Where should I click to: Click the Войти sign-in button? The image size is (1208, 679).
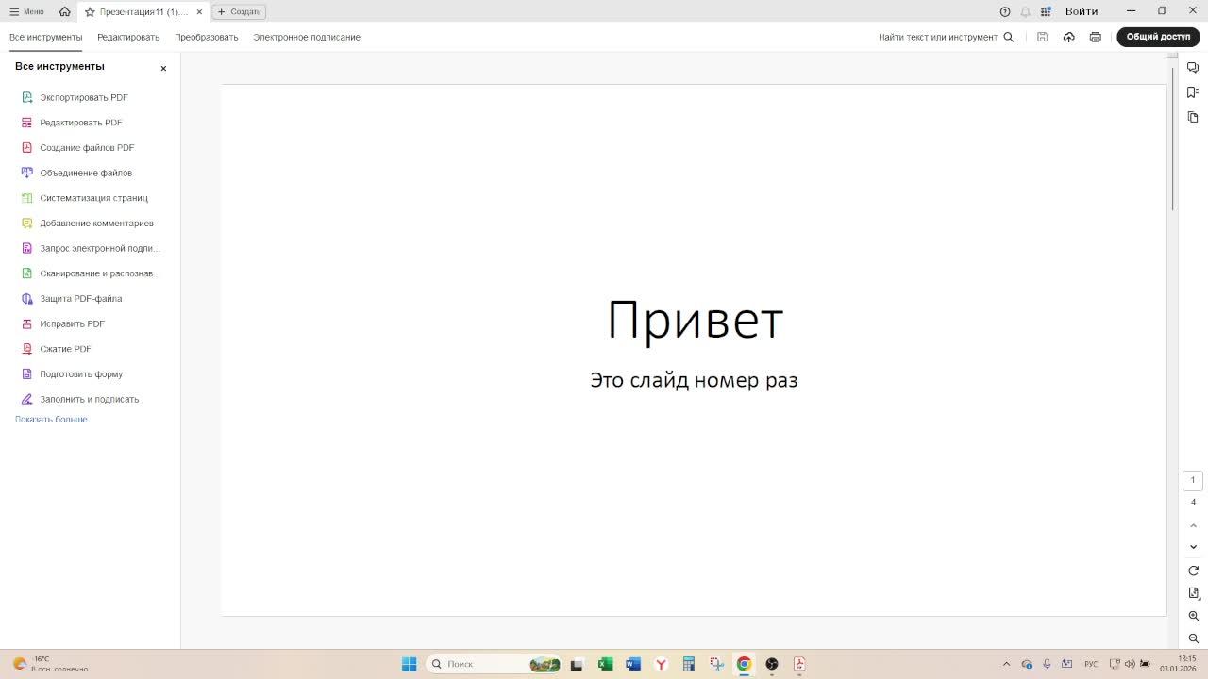(x=1082, y=11)
